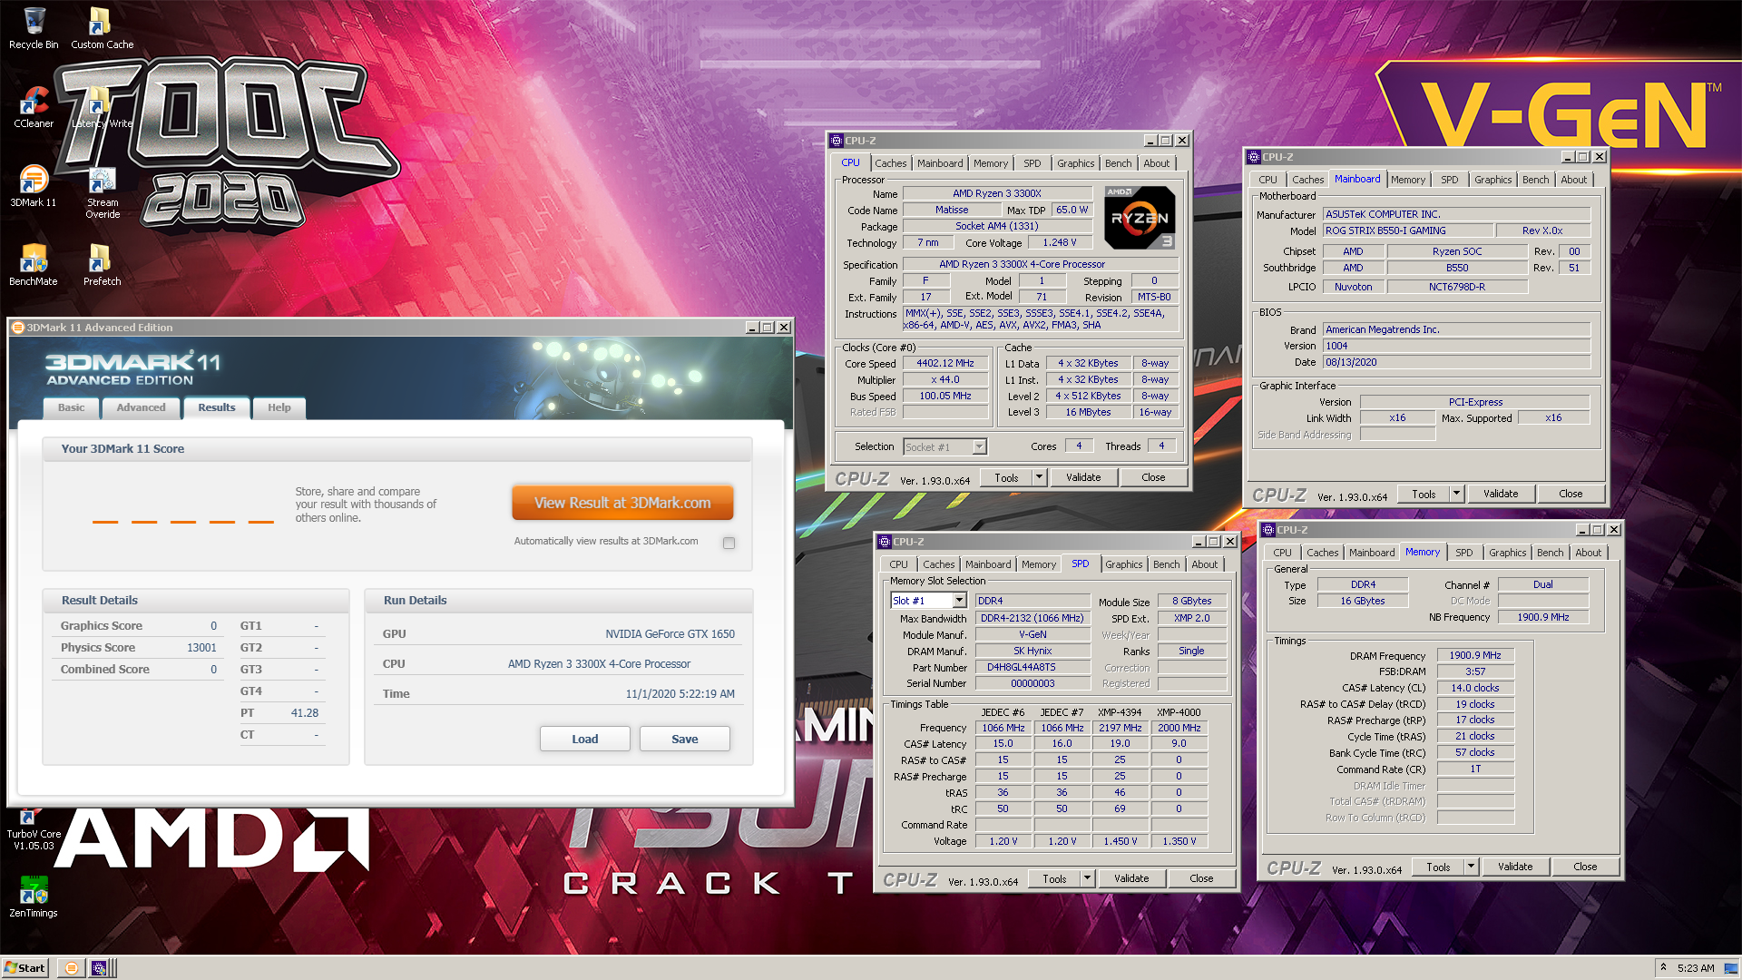The image size is (1742, 980).
Task: Click View Result at 3DMark.com button
Action: (622, 503)
